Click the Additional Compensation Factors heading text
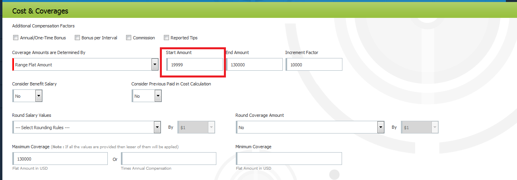The height and width of the screenshot is (180, 517). [43, 26]
